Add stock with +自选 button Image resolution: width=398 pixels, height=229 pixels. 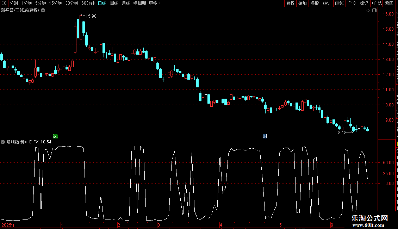tap(377, 3)
